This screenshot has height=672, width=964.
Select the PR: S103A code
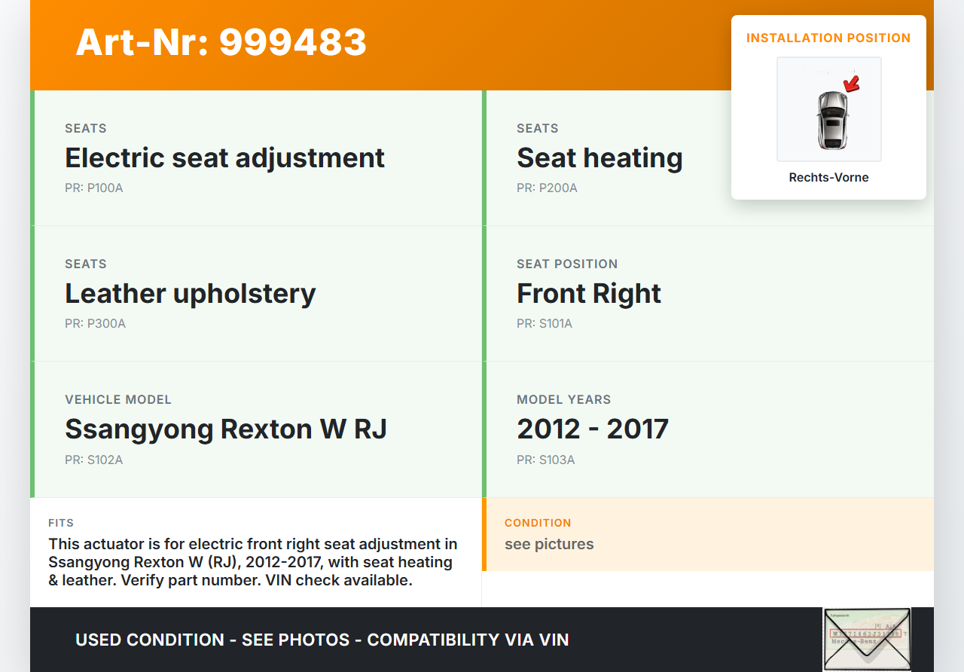545,459
